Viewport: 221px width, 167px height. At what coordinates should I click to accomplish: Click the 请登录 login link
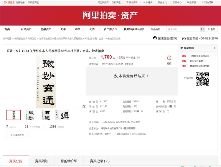click(11, 2)
